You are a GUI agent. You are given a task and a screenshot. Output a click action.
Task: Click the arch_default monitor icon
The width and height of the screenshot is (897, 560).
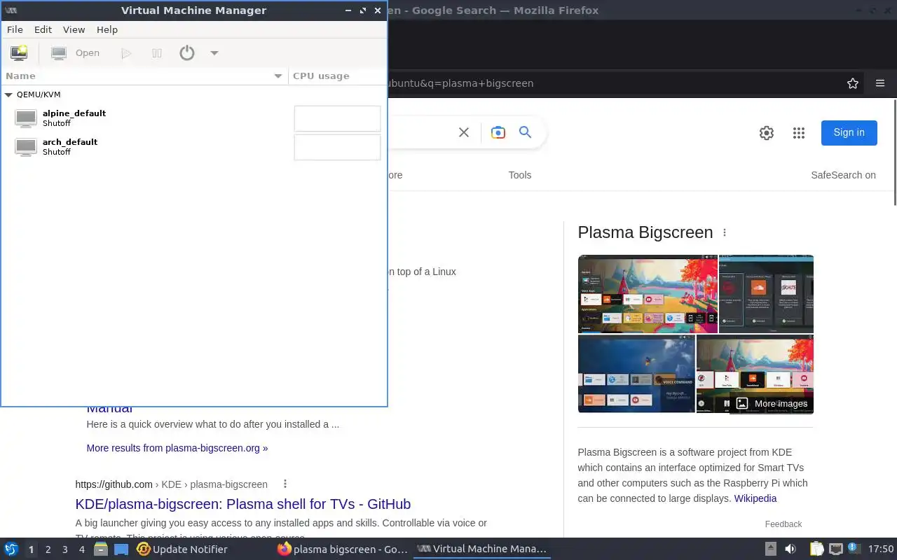[x=26, y=147]
